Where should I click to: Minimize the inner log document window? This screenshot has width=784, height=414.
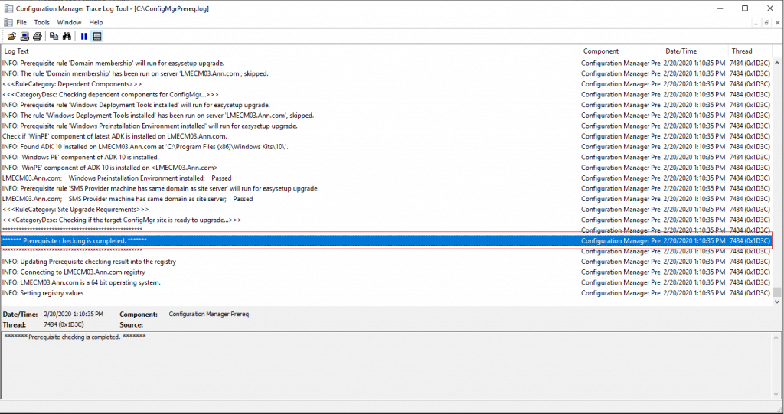(756, 22)
